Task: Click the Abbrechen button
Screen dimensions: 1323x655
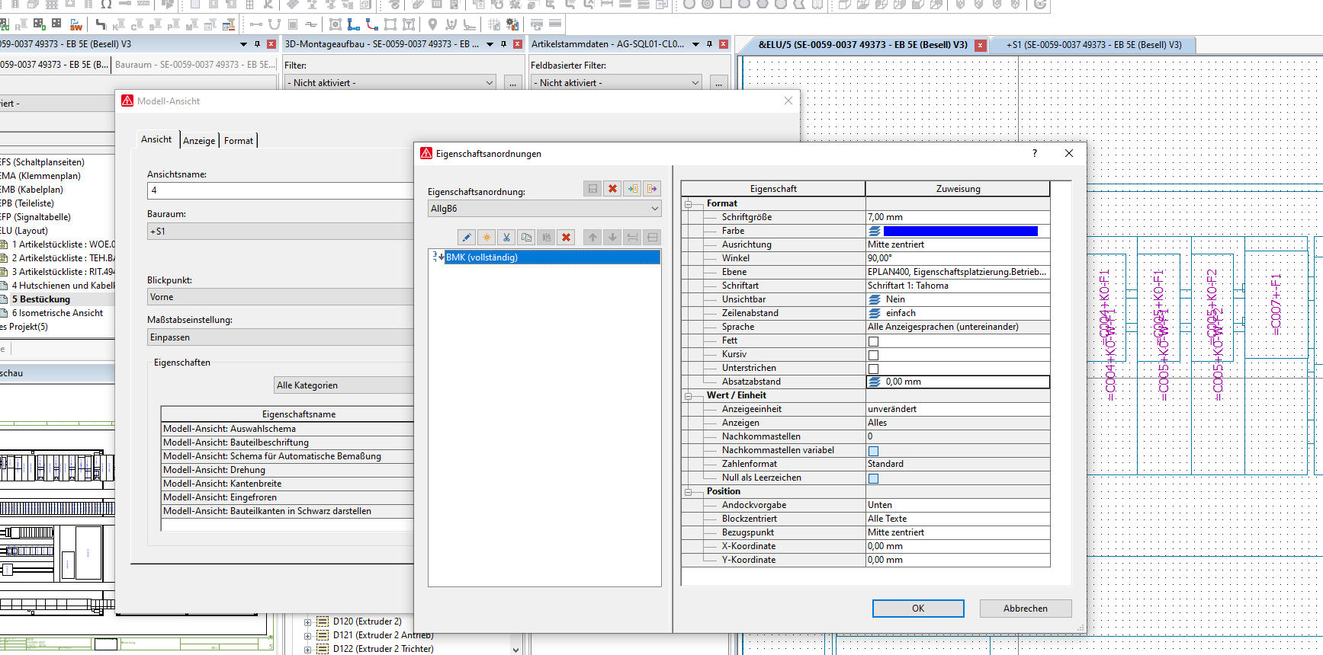Action: (x=1026, y=609)
